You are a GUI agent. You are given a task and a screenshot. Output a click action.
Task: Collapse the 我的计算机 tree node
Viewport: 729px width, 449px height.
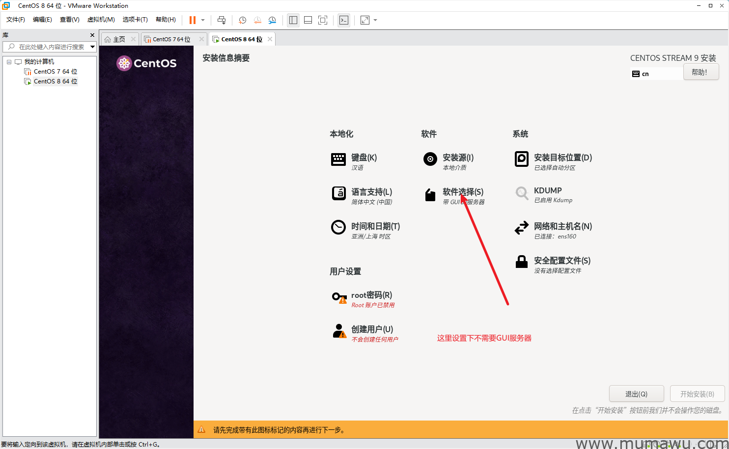click(8, 61)
